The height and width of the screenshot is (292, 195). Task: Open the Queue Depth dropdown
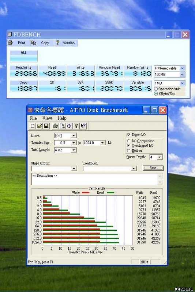[x=160, y=157]
